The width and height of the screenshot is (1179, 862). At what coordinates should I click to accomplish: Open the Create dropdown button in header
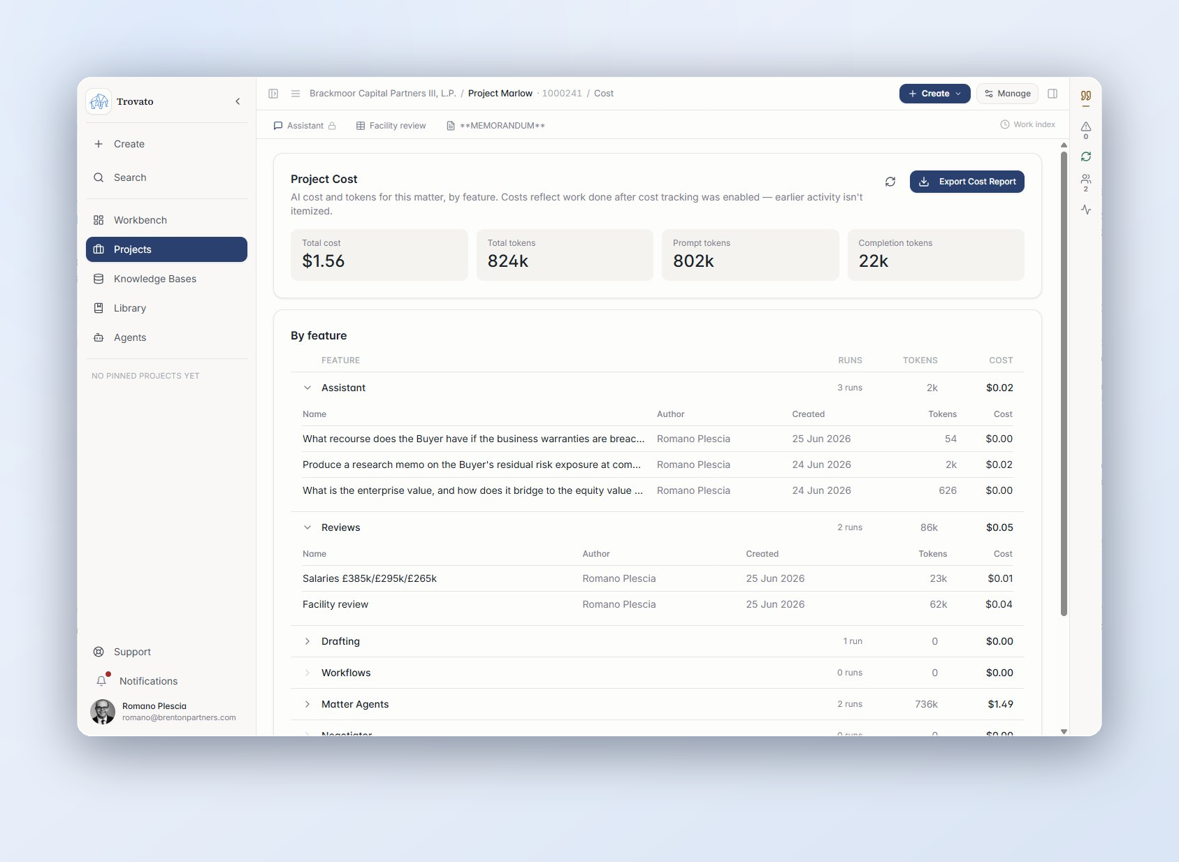tap(934, 94)
